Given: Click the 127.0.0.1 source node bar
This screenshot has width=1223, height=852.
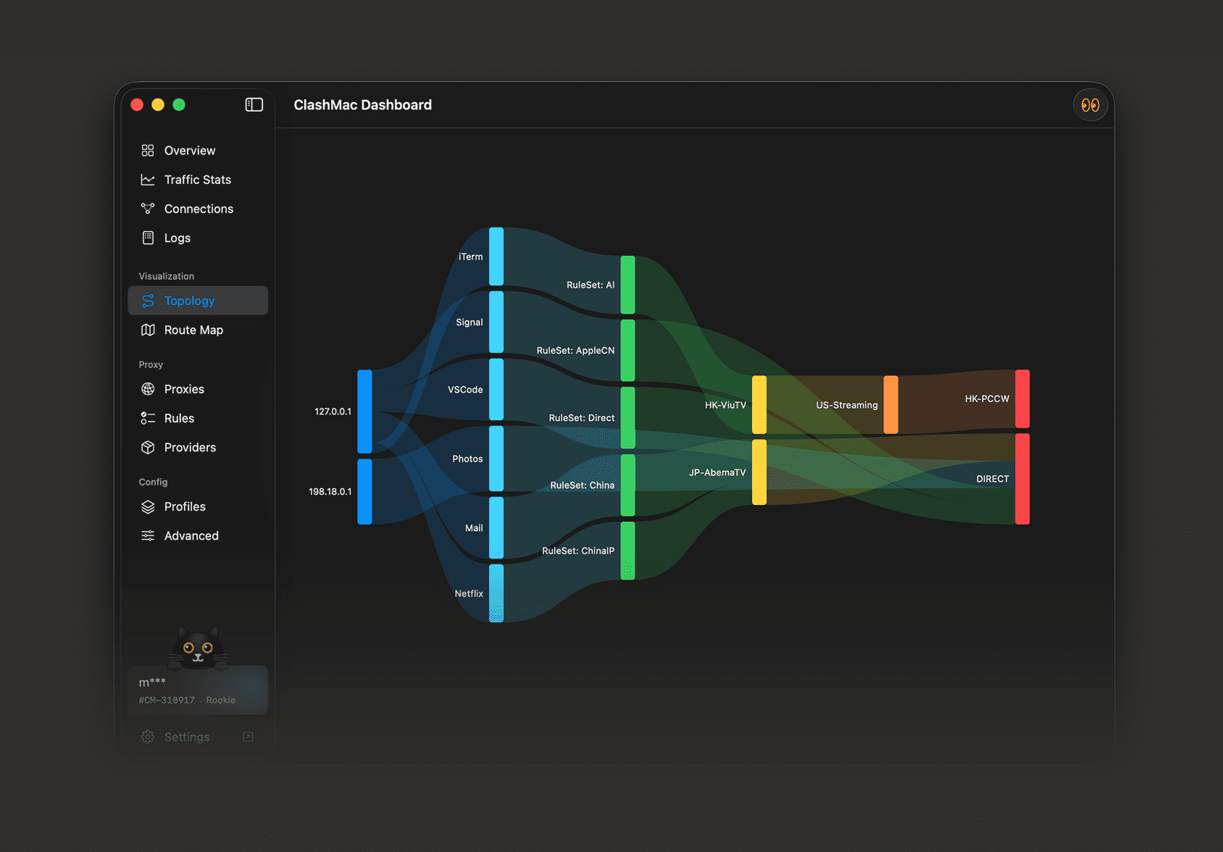Looking at the screenshot, I should pos(364,412).
